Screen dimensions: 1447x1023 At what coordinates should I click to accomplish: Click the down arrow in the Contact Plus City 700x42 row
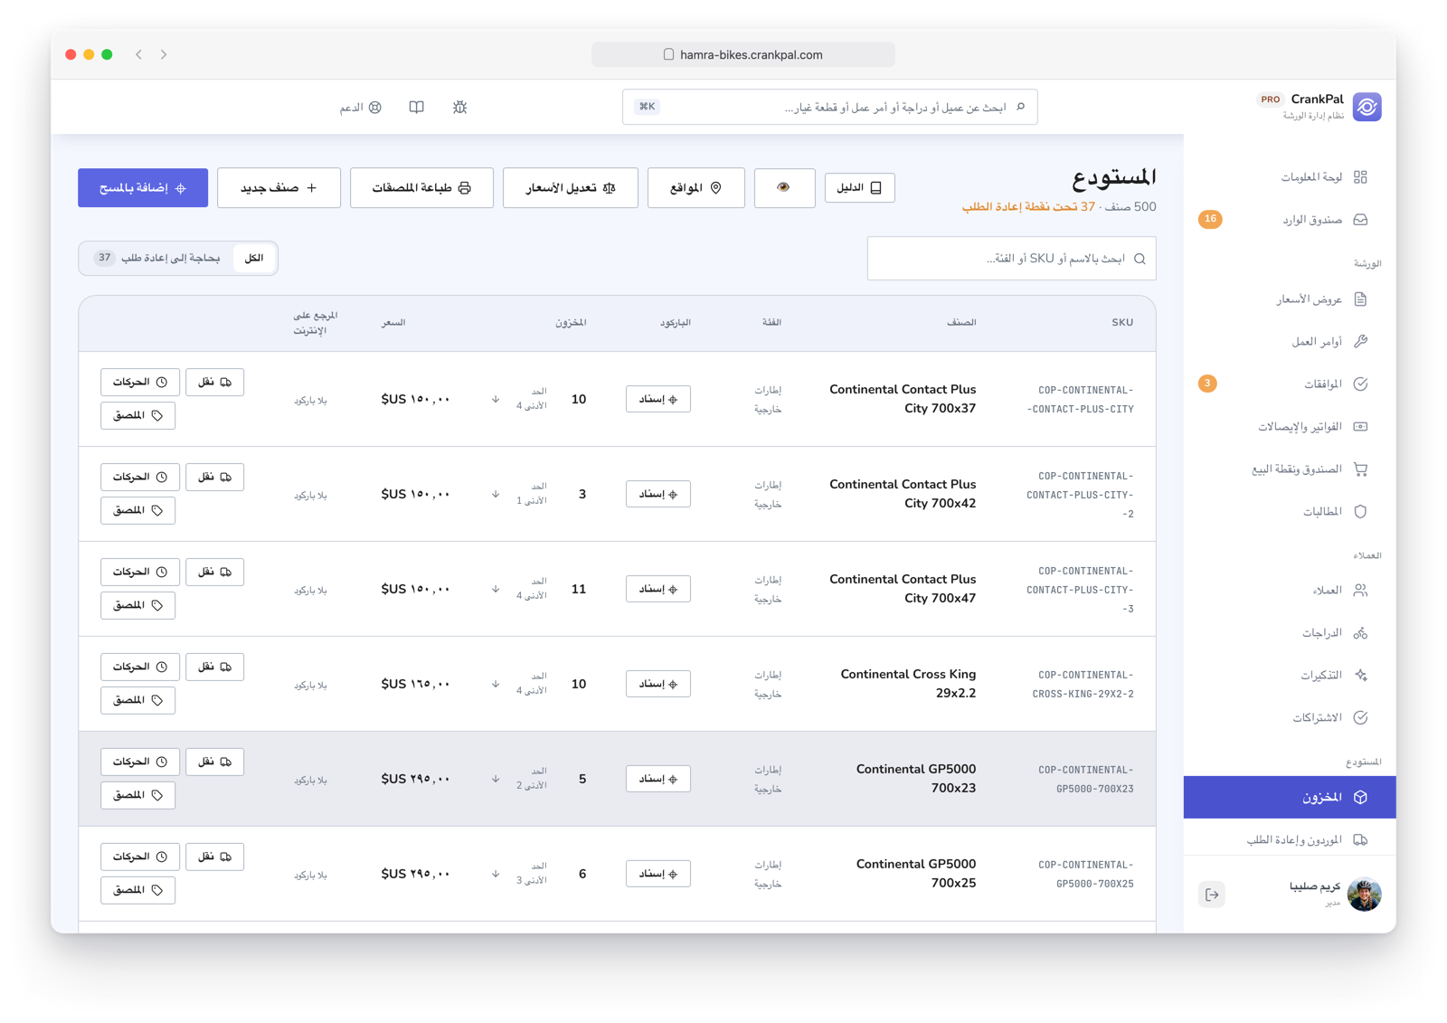496,494
